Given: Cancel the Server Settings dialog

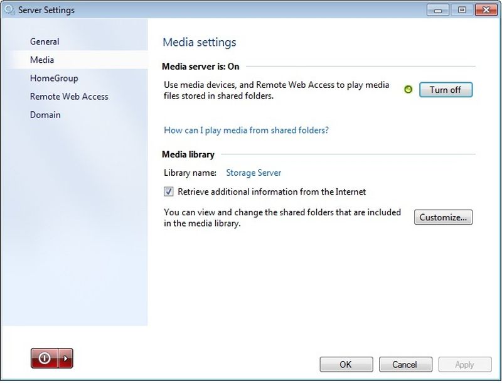Looking at the screenshot, I should click(x=405, y=364).
